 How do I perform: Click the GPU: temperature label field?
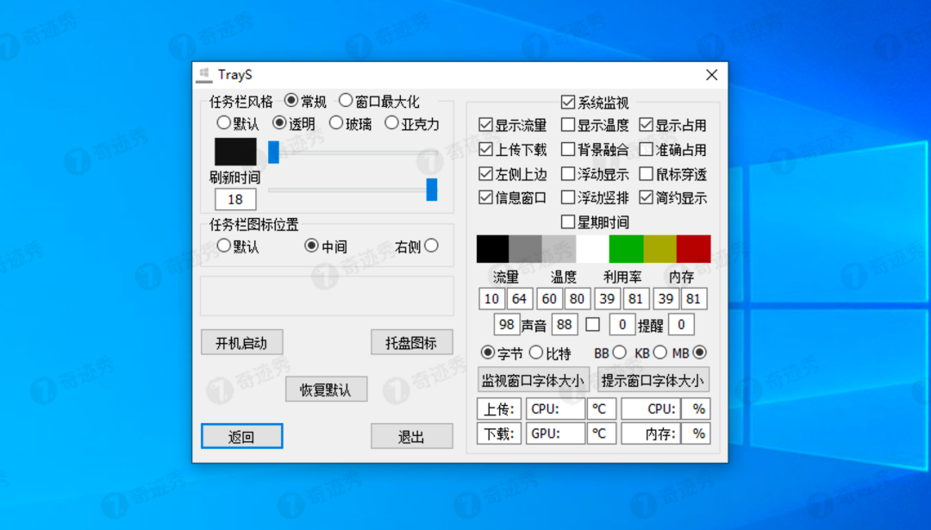point(555,433)
